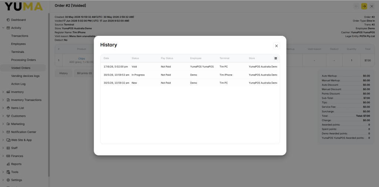Click the Settings gear icon

pos(8,180)
